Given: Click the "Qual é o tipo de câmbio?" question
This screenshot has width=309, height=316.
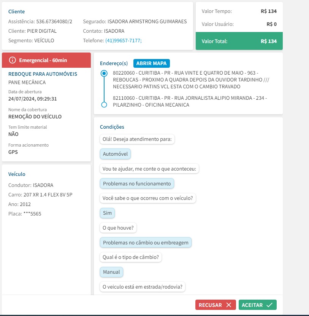Looking at the screenshot, I should [x=131, y=257].
